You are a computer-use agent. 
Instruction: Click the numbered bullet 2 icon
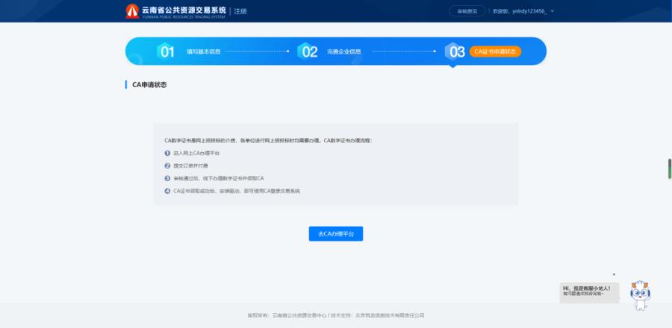[167, 165]
